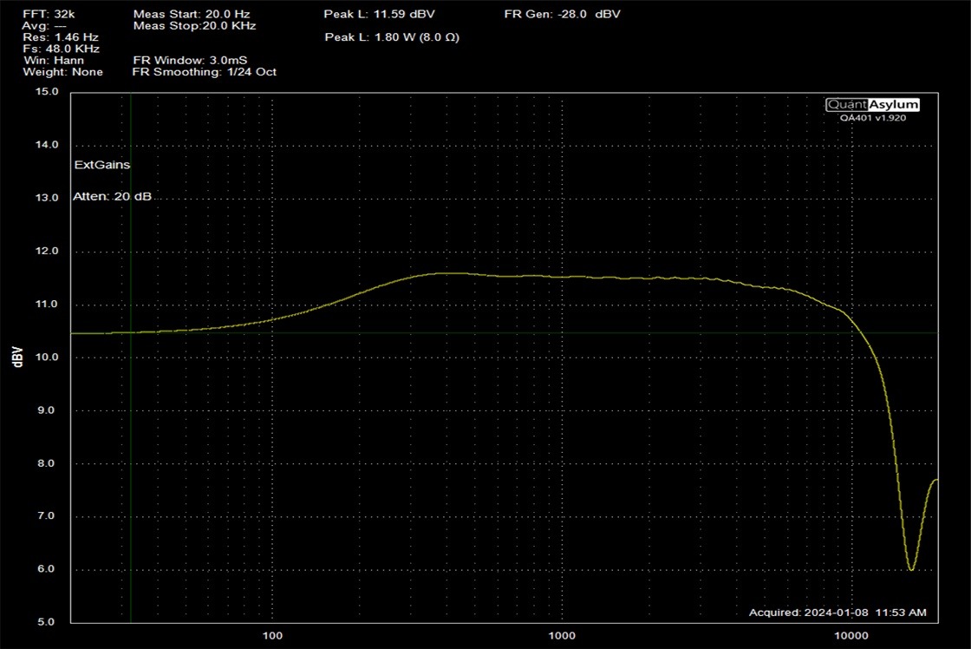The image size is (971, 649).
Task: Click the curve's notch minimum near 6 dBV
Action: (x=911, y=568)
